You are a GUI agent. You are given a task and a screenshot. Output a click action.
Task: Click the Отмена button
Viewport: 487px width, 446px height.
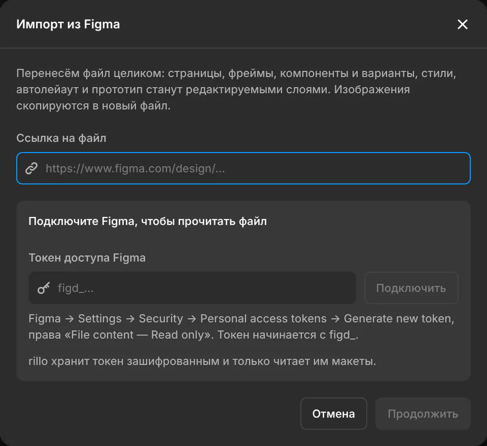pyautogui.click(x=334, y=413)
